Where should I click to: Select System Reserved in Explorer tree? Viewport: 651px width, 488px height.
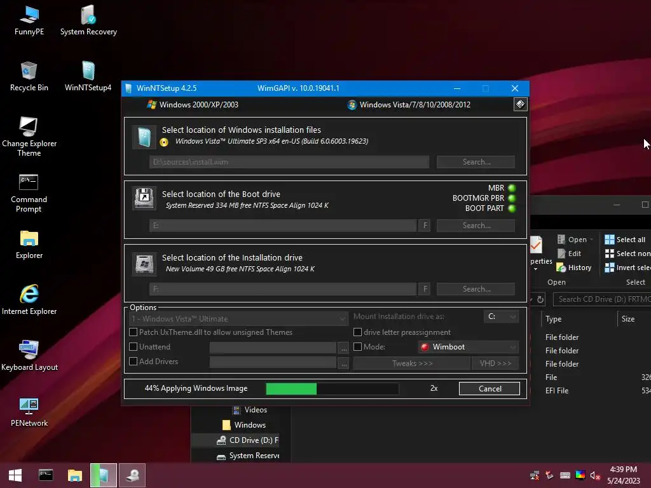248,456
